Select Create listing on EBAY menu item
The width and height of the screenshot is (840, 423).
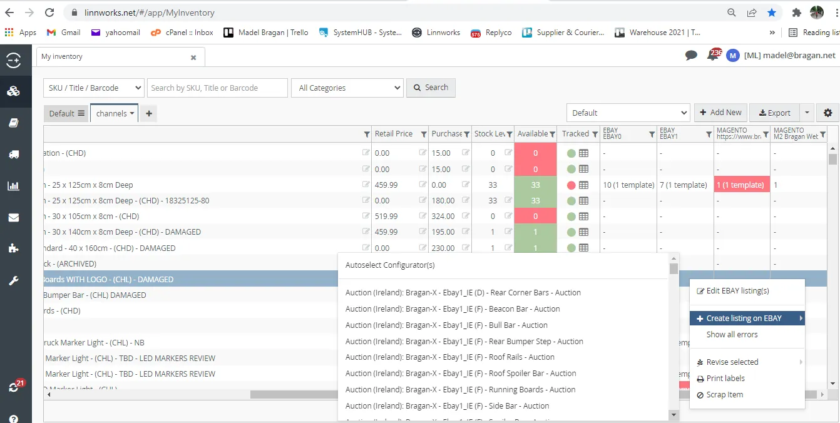point(747,319)
